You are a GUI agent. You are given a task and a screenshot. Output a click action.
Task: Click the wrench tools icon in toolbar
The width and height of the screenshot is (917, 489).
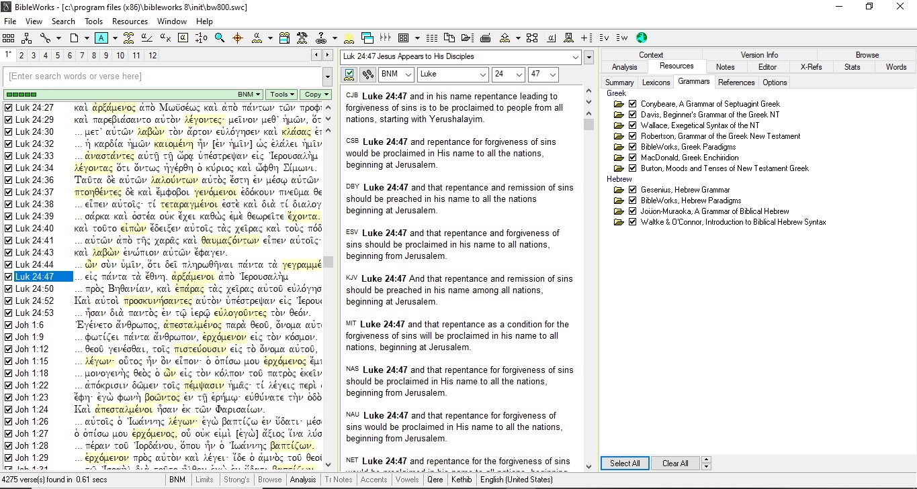tap(45, 38)
